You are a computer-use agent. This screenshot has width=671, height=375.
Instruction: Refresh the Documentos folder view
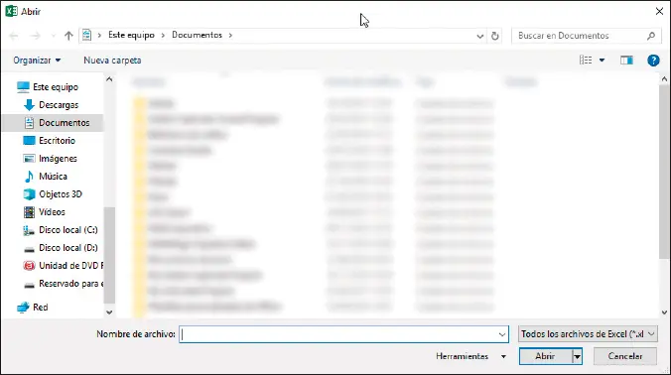click(x=495, y=36)
